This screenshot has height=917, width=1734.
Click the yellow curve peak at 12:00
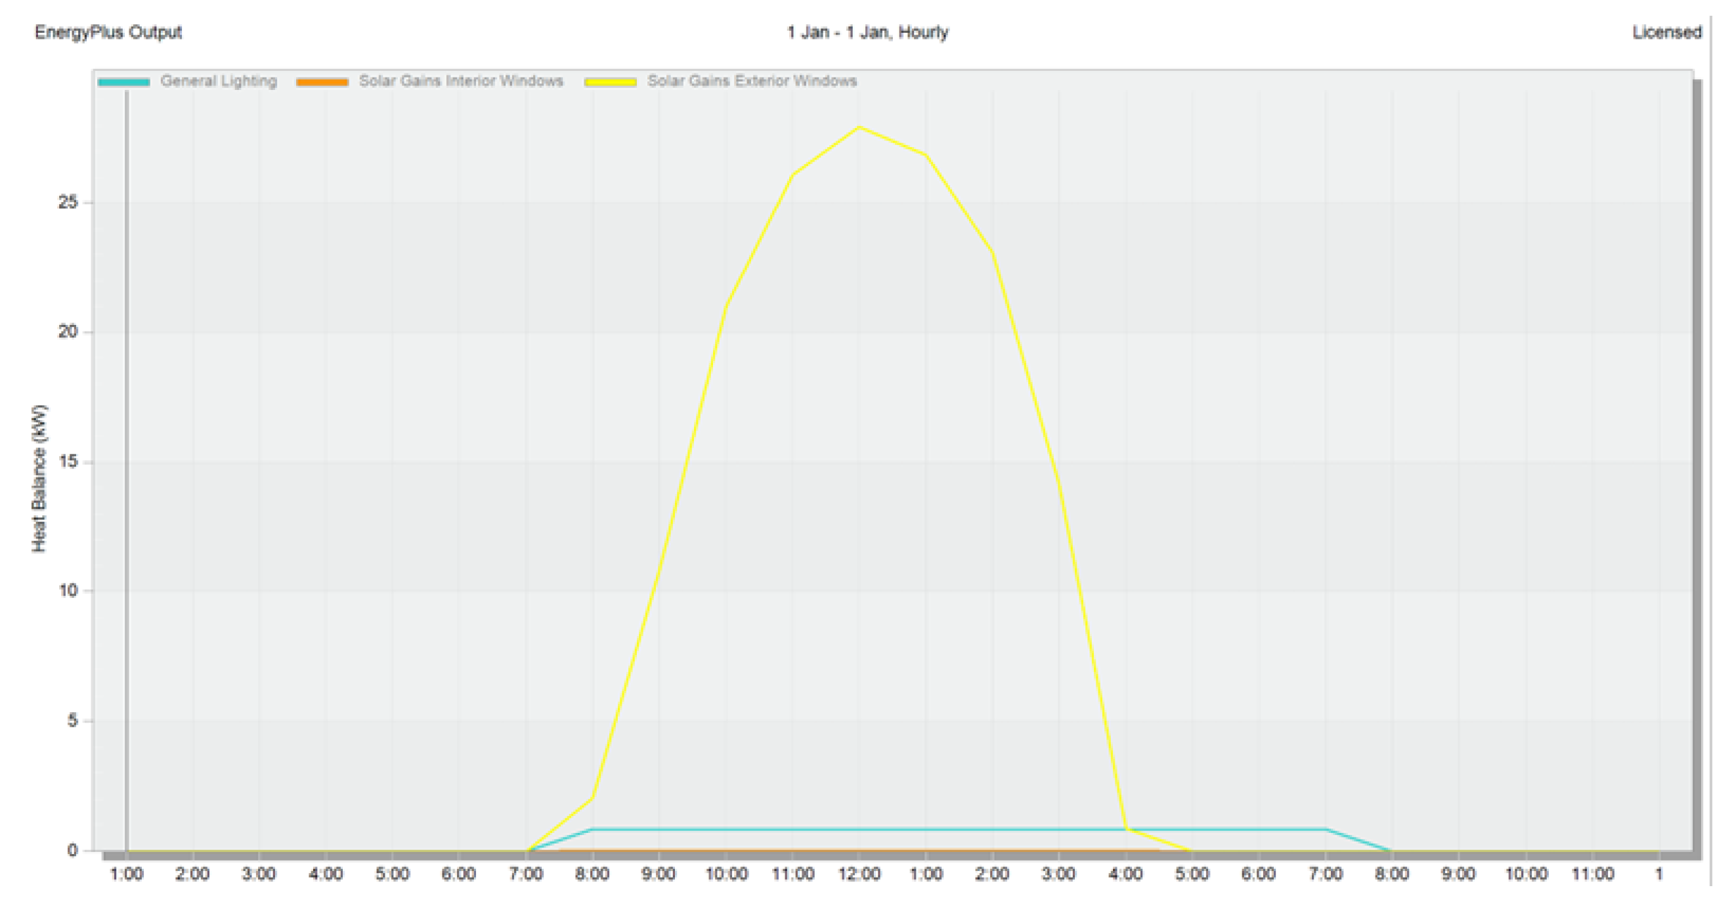(859, 127)
